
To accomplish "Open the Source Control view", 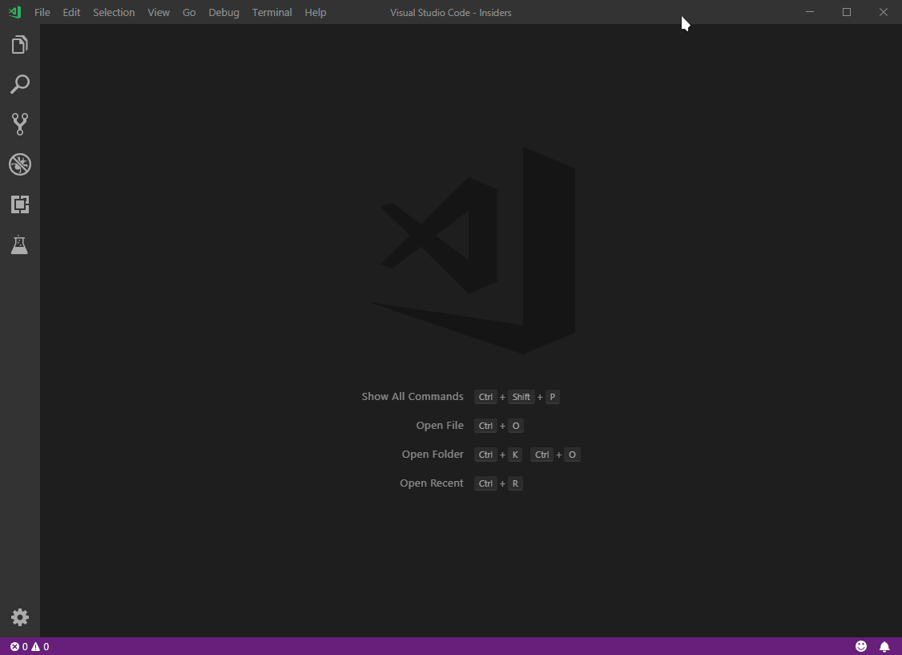I will click(19, 124).
